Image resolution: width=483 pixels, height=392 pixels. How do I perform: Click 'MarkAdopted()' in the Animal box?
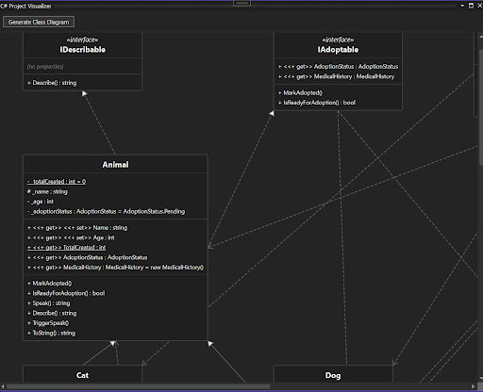49,284
